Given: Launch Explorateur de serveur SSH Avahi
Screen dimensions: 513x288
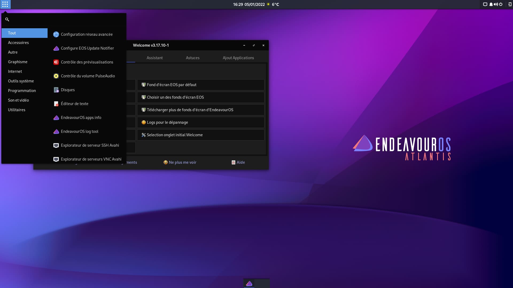Looking at the screenshot, I should pyautogui.click(x=87, y=145).
